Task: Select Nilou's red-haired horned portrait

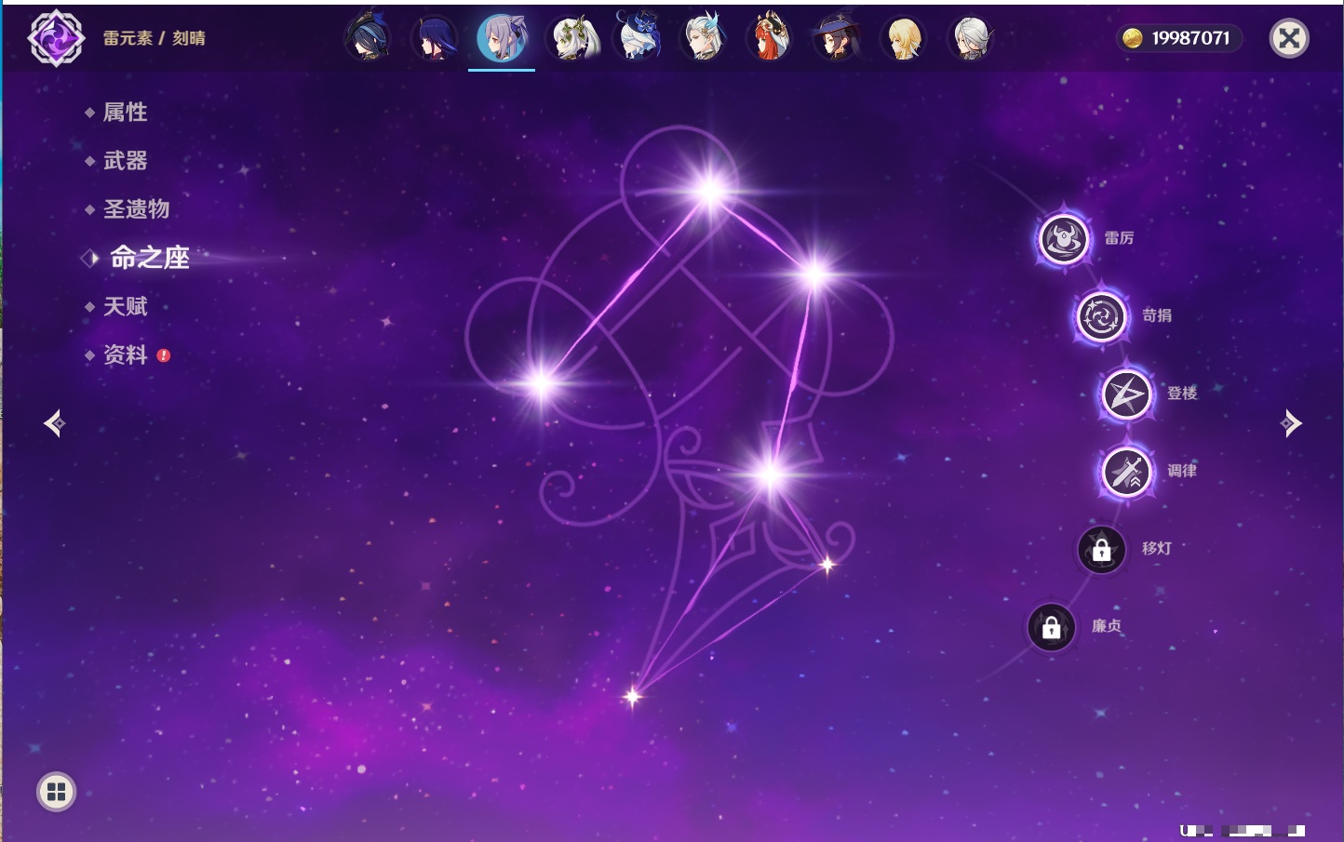Action: [x=770, y=38]
